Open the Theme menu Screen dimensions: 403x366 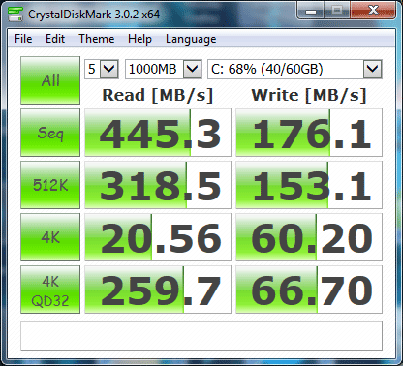point(97,39)
